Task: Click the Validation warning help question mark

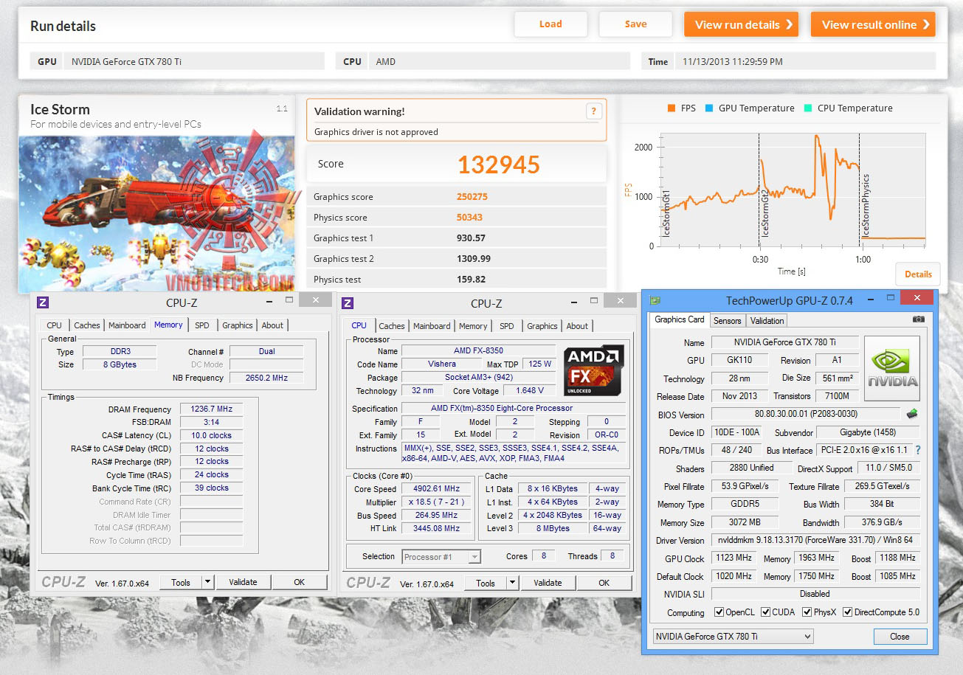Action: point(593,111)
